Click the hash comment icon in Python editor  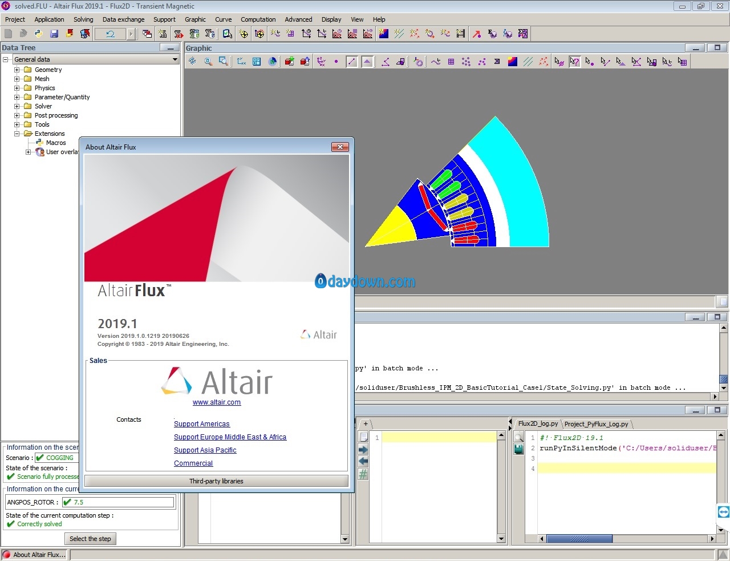point(363,474)
